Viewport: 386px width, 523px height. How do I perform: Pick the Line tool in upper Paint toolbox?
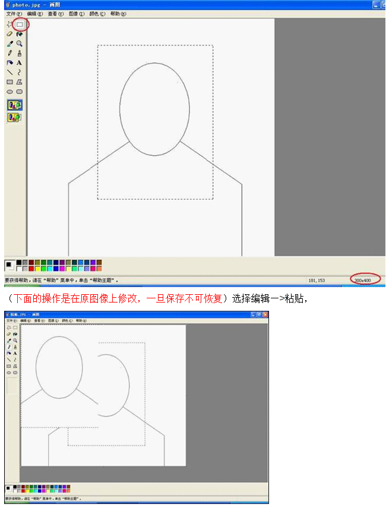tap(10, 72)
